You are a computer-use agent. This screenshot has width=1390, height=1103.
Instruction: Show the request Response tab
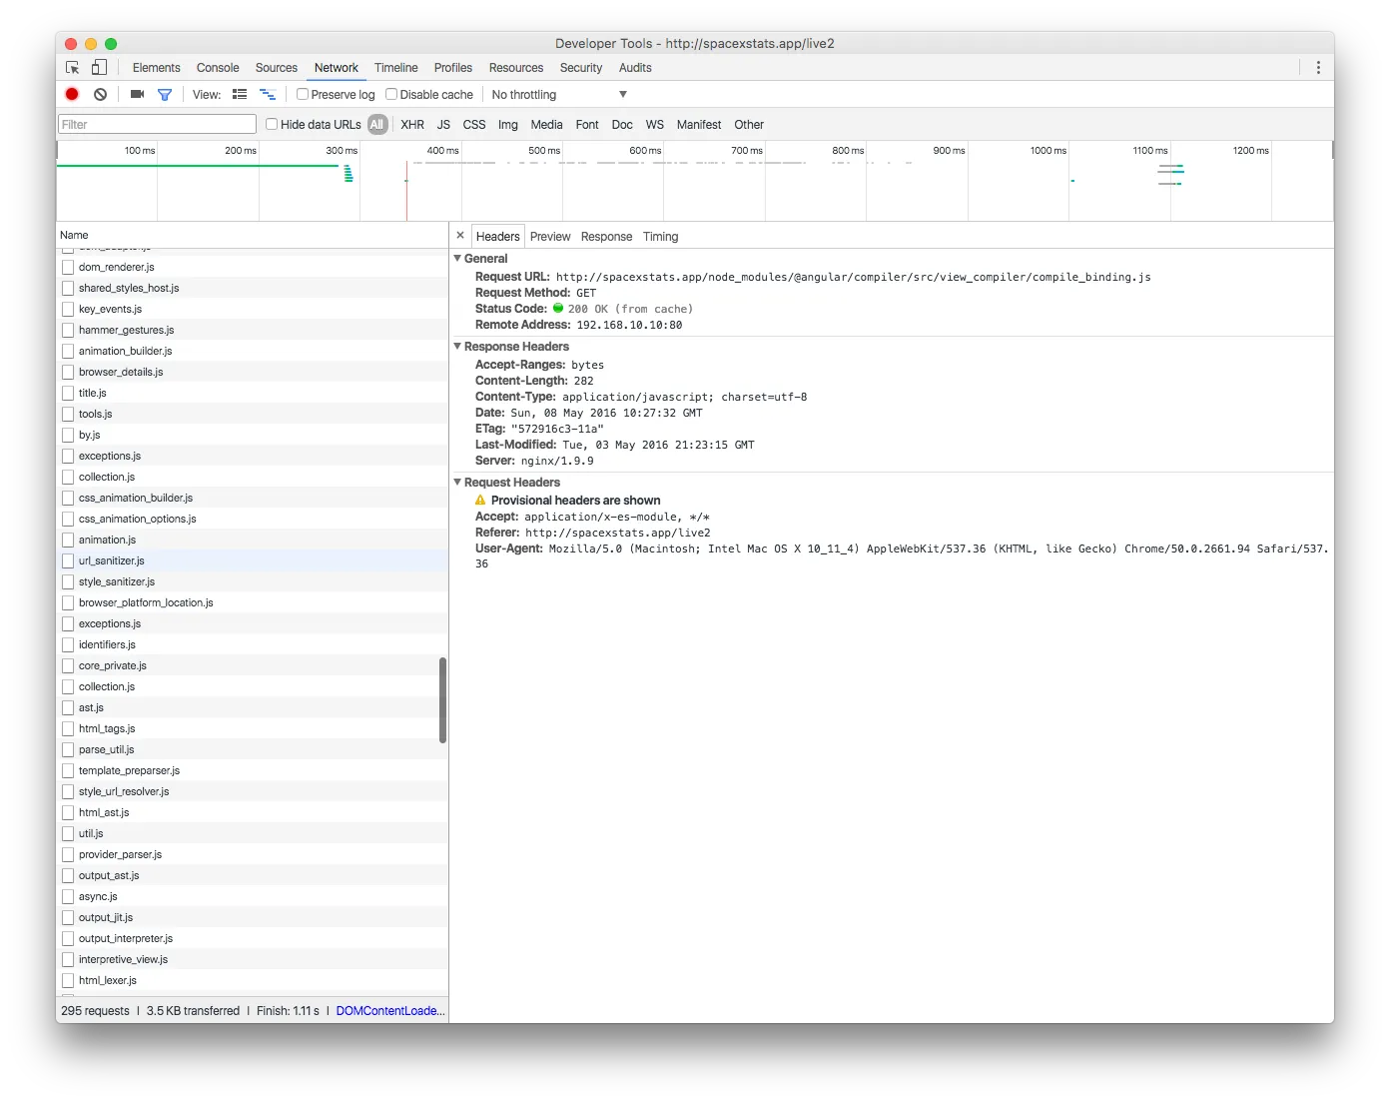606,237
